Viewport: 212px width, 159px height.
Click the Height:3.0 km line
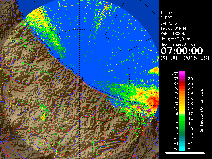tap(175, 39)
